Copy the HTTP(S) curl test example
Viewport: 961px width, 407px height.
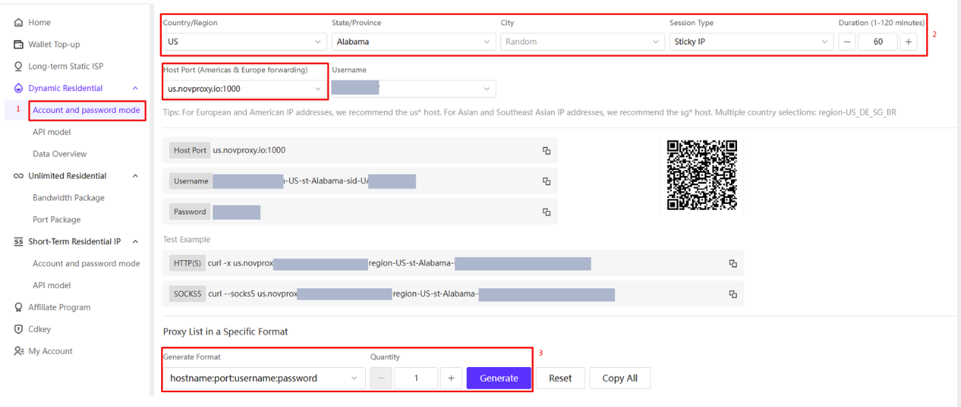pos(733,264)
